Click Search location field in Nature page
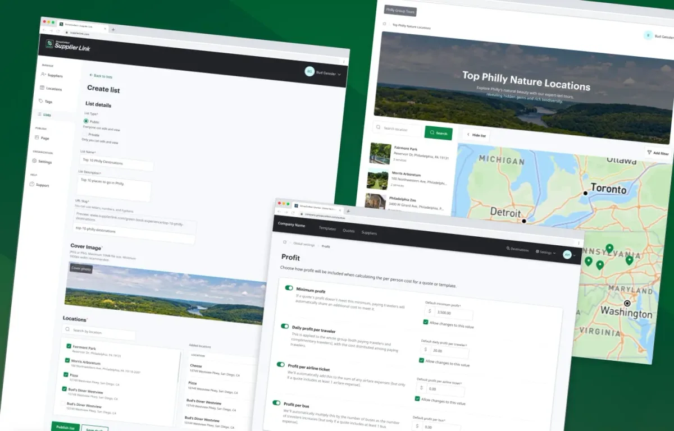Viewport: 674px width, 431px height. (398, 129)
